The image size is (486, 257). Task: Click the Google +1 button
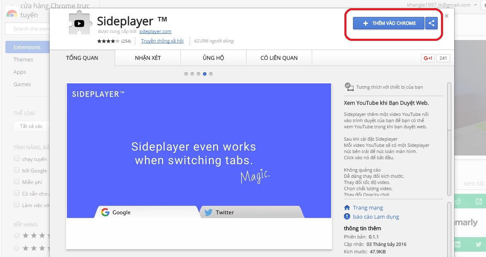click(x=428, y=58)
